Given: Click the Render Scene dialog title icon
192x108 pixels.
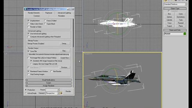Looking at the screenshot, I should (25, 9).
